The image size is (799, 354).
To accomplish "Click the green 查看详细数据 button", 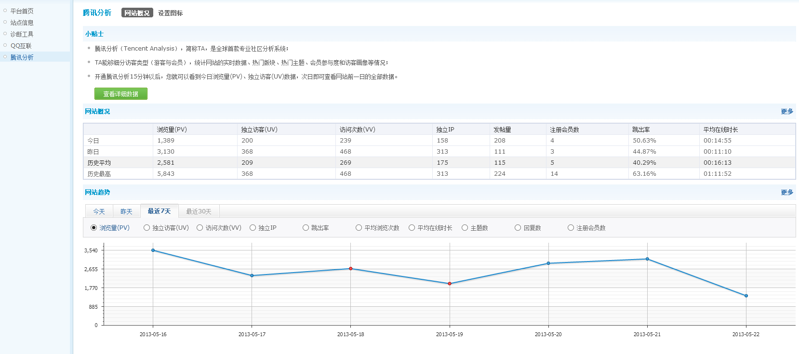I will coord(120,94).
